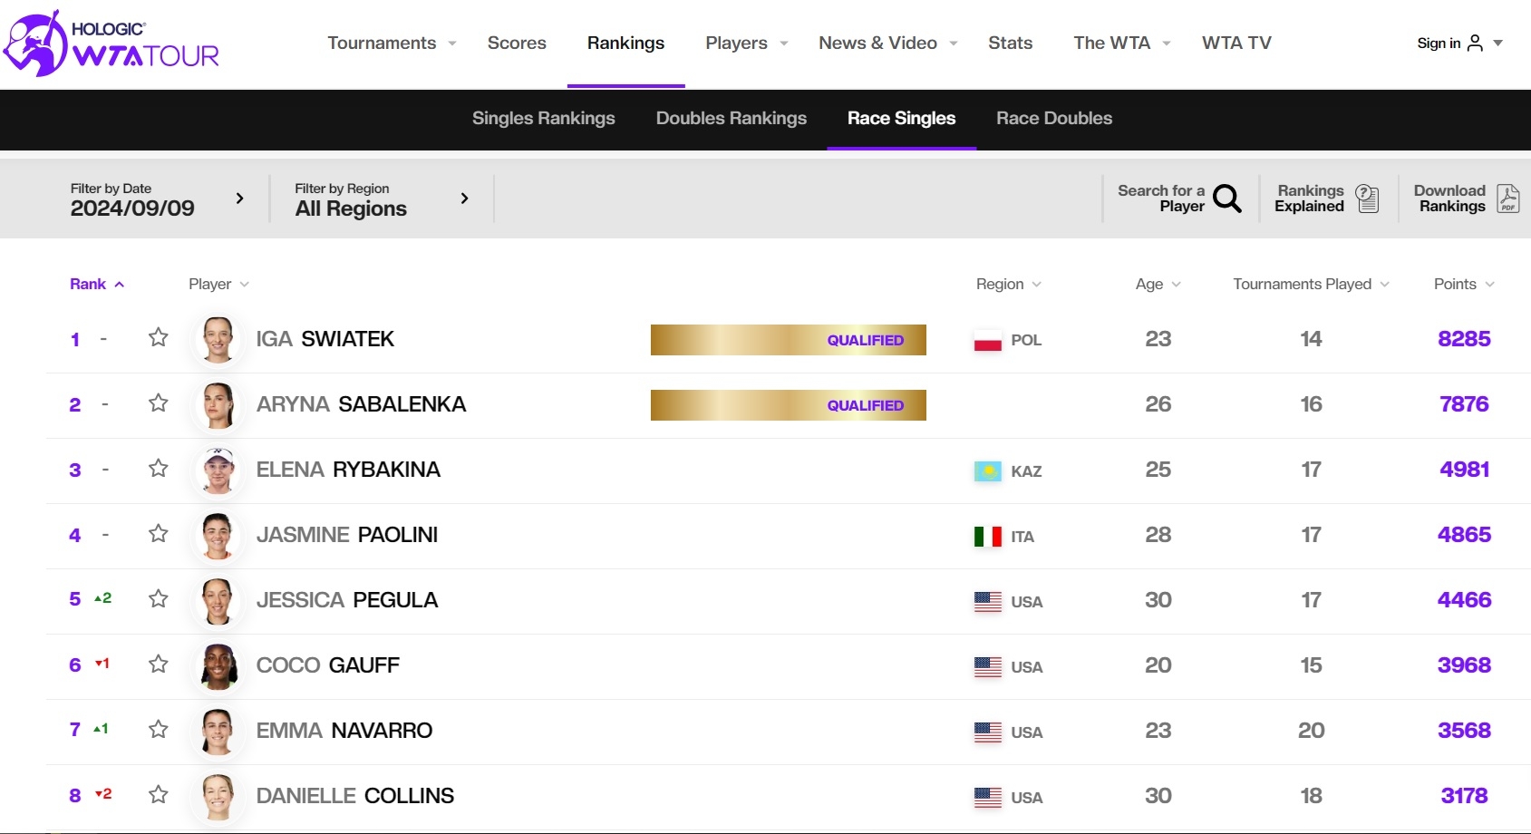
Task: Switch to Race Doubles tab
Action: click(1053, 118)
